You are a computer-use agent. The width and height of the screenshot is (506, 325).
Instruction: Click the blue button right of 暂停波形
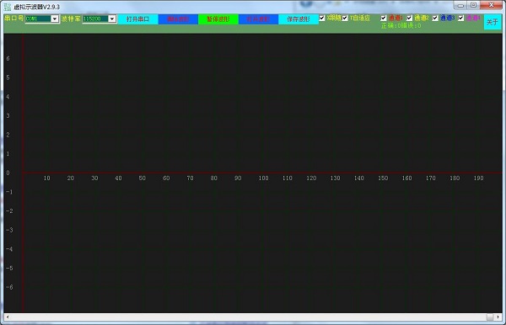coord(258,19)
